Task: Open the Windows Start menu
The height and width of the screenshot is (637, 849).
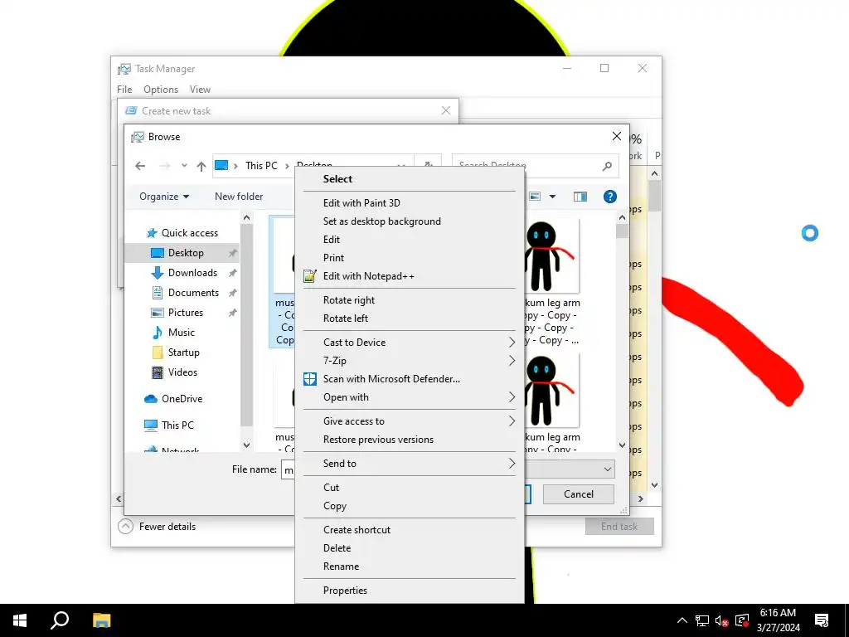Action: 20,620
